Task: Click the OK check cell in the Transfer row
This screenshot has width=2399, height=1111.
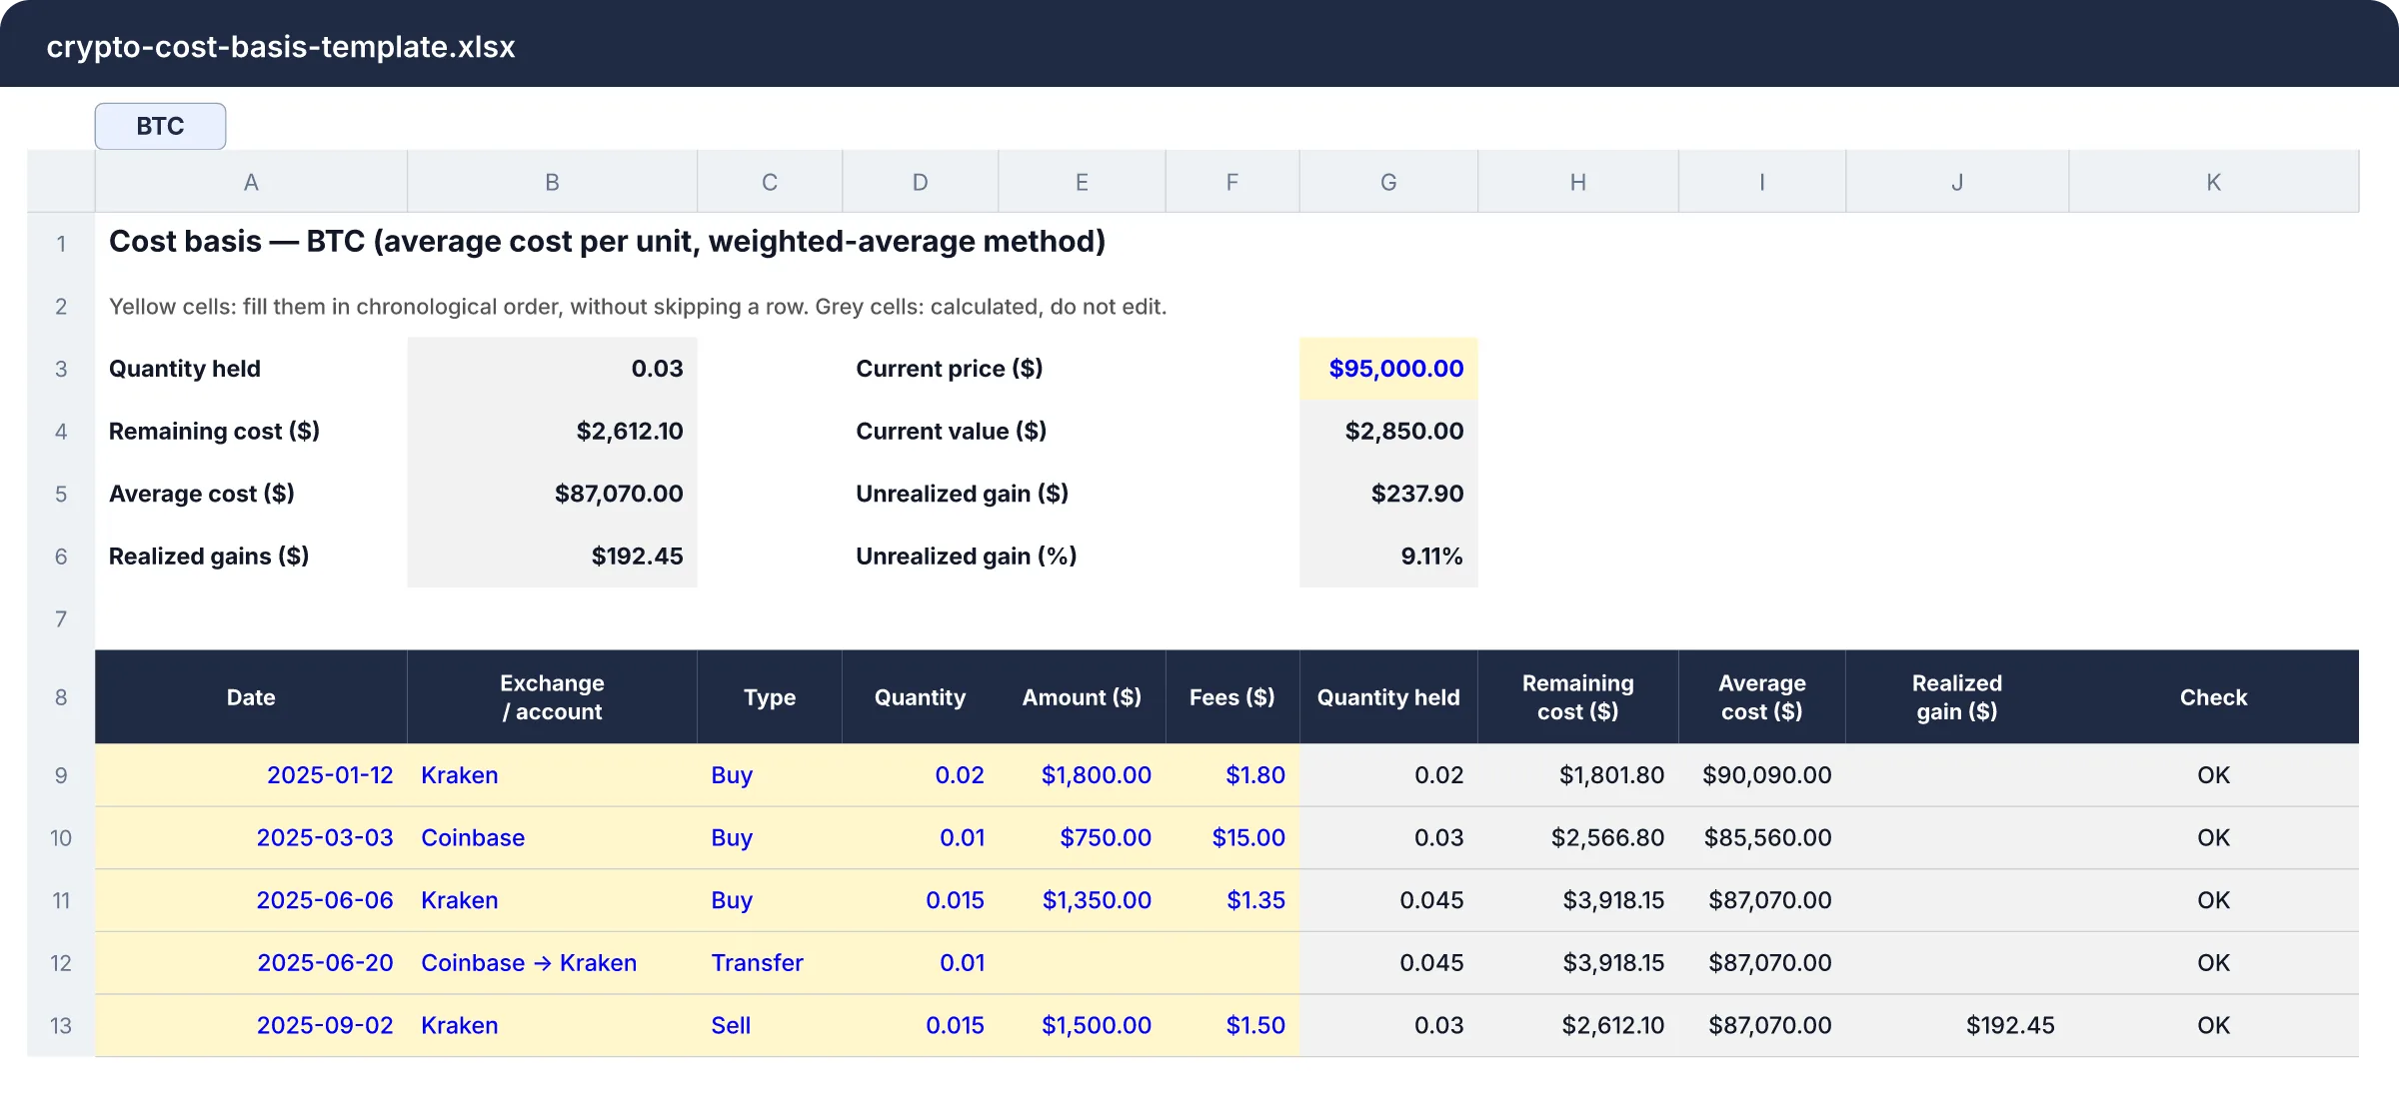Action: pyautogui.click(x=2213, y=962)
